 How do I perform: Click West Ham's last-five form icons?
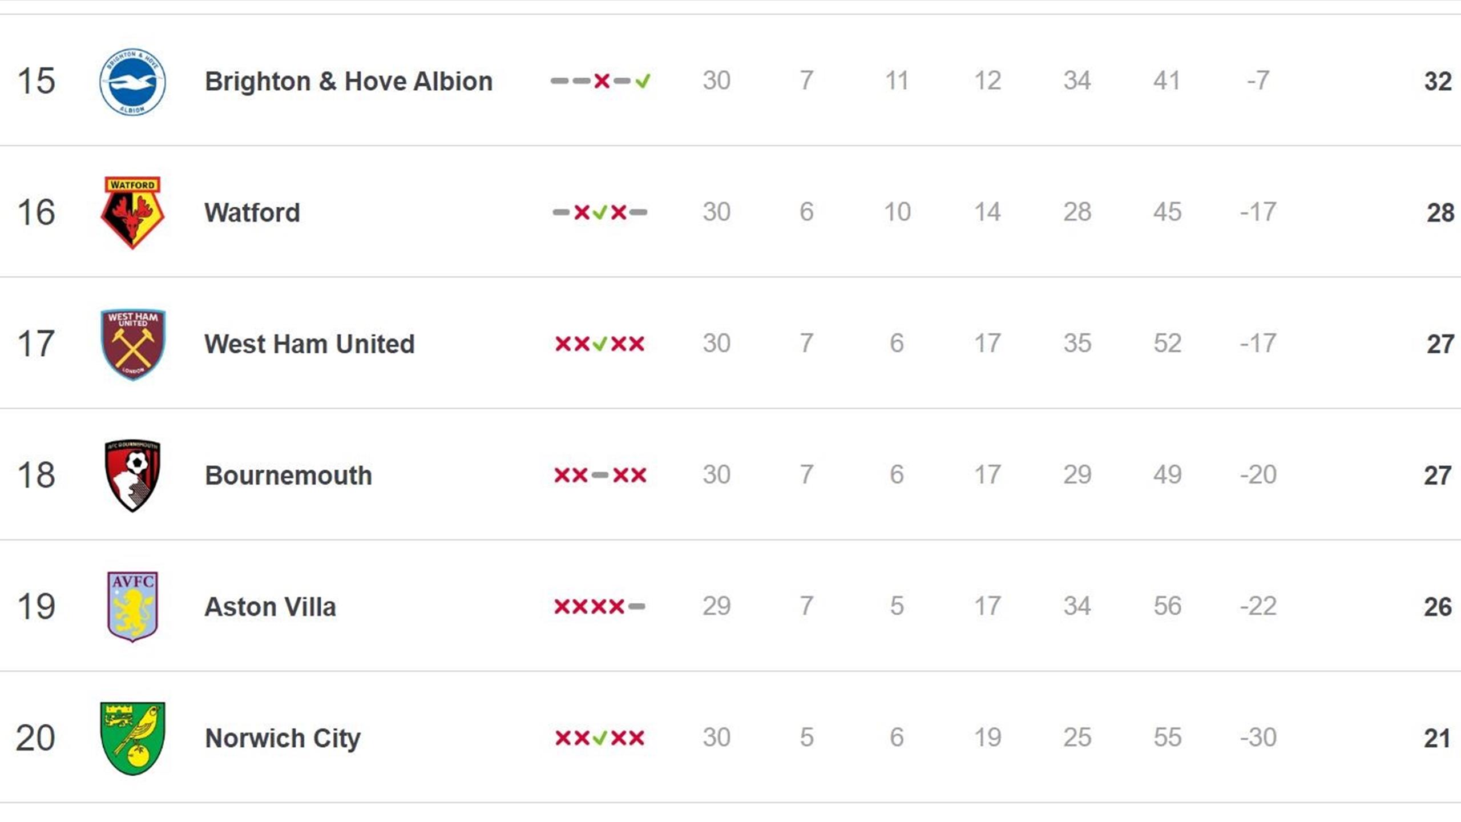pos(600,344)
